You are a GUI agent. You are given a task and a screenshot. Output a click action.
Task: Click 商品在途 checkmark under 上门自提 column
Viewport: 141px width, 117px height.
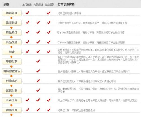pyautogui.click(x=27, y=42)
